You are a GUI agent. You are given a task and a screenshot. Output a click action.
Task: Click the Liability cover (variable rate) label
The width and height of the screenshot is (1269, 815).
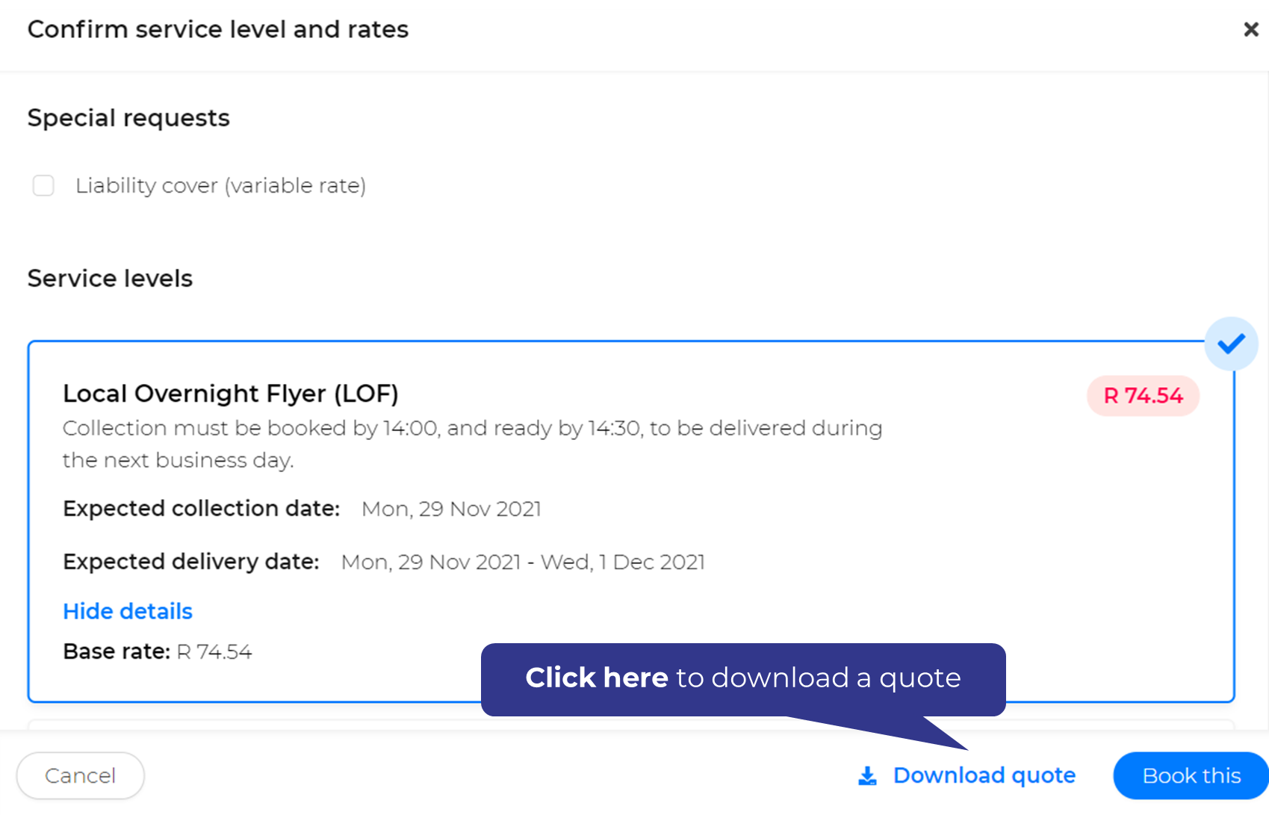pos(221,185)
